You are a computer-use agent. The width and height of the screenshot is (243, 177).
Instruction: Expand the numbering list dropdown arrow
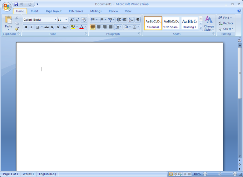[106, 20]
